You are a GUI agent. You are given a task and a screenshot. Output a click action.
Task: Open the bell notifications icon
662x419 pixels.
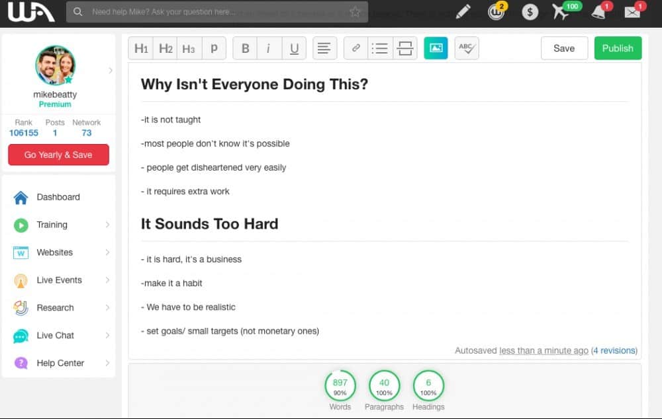pyautogui.click(x=598, y=12)
